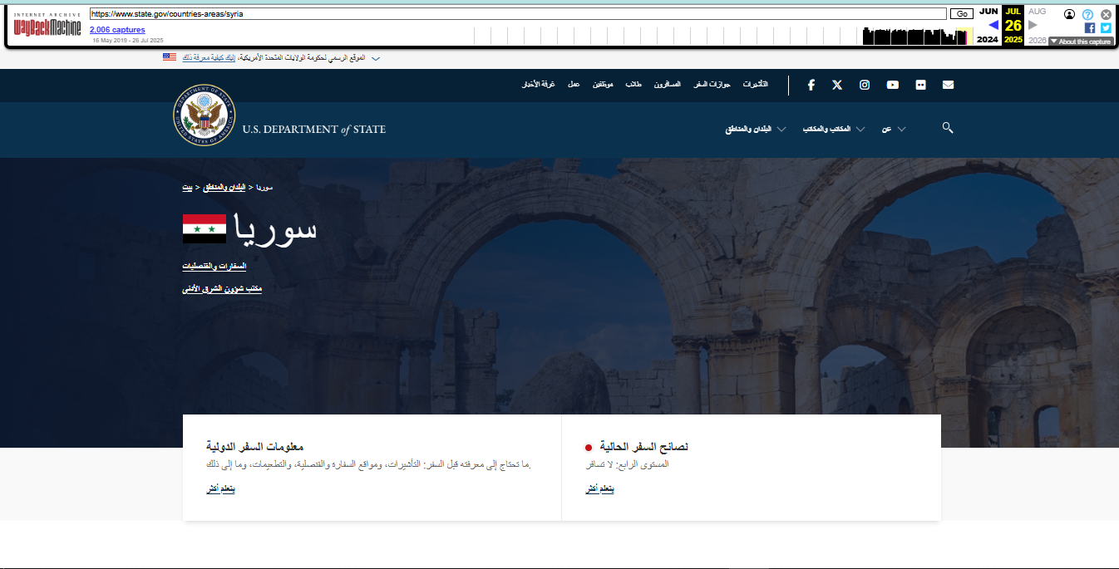
Task: Click the YouTube icon in header
Action: point(892,85)
